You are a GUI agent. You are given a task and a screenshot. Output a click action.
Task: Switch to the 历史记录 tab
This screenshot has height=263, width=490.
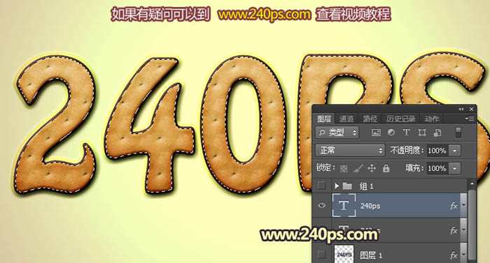tap(400, 119)
